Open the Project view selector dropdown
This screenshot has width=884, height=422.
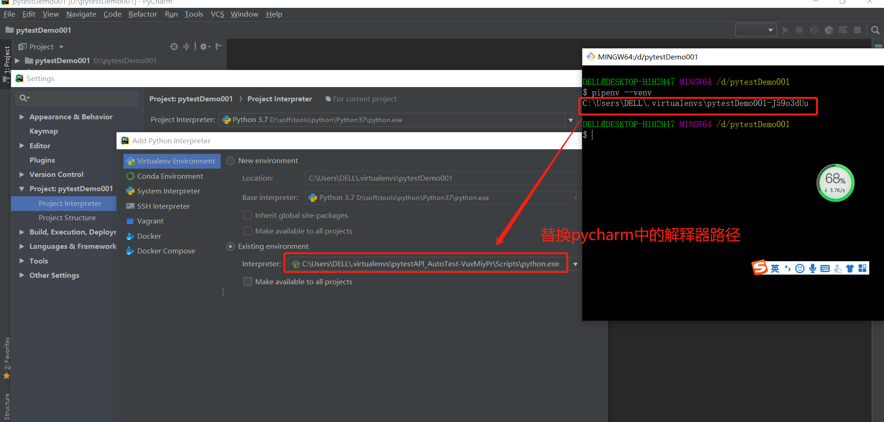click(x=61, y=47)
